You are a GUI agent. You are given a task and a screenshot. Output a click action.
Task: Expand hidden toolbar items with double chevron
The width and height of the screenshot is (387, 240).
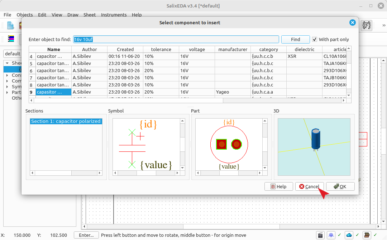coord(383,25)
